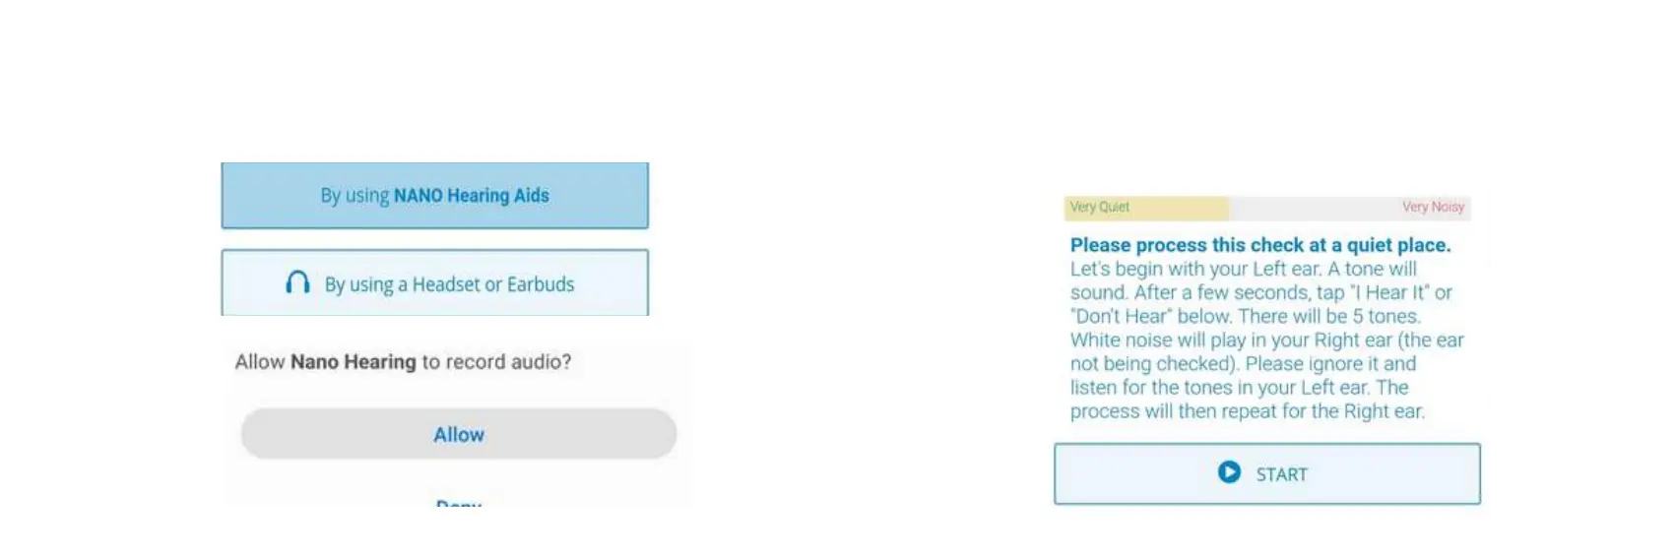The width and height of the screenshot is (1675, 558).
Task: Click the play icon beside START
Action: pyautogui.click(x=1229, y=472)
